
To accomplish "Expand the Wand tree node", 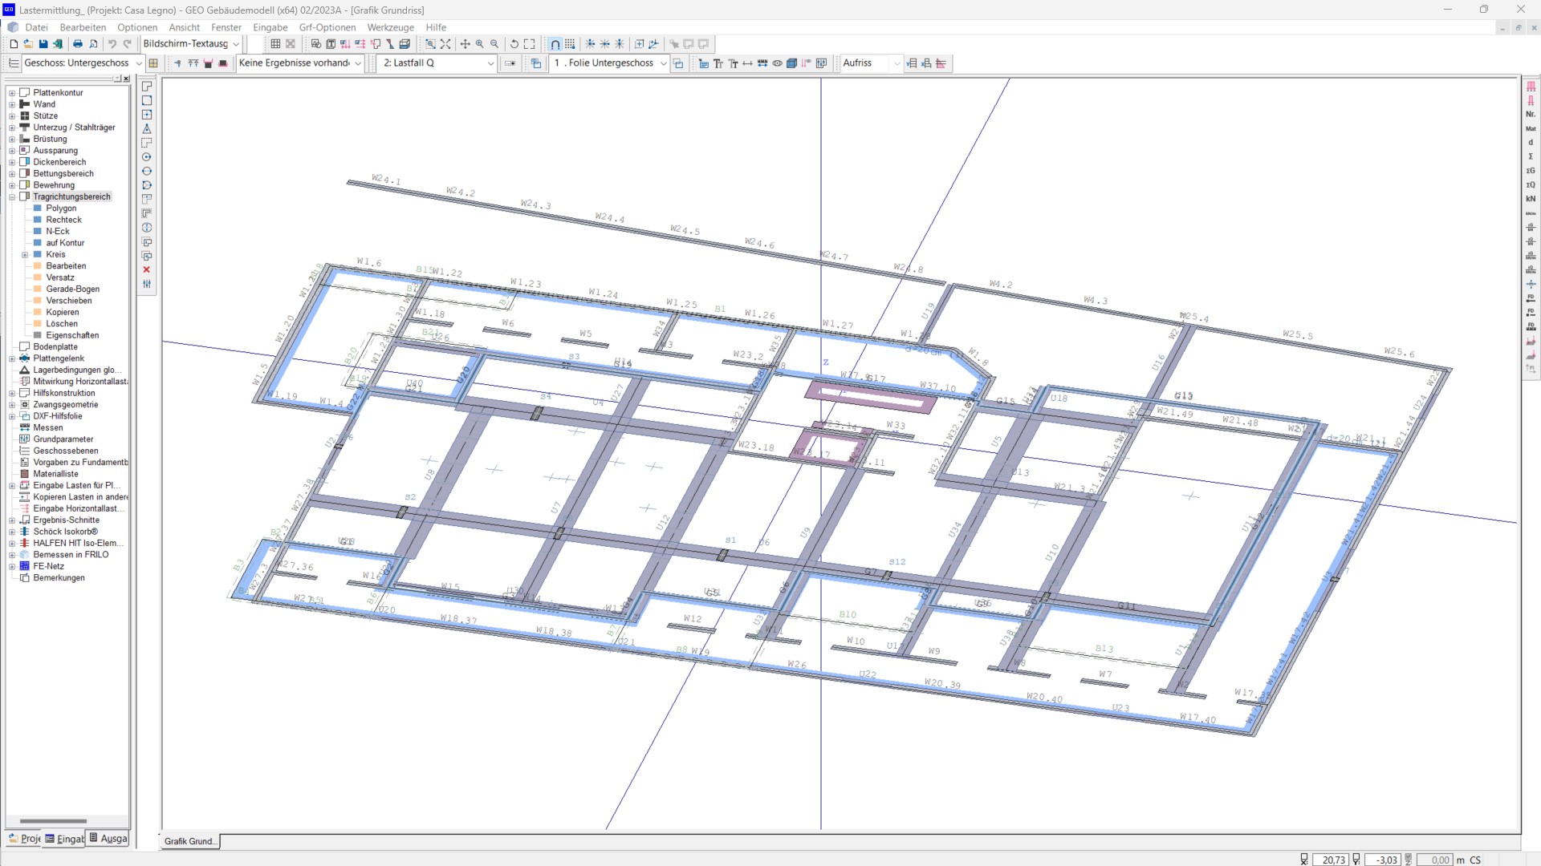I will pos(12,104).
